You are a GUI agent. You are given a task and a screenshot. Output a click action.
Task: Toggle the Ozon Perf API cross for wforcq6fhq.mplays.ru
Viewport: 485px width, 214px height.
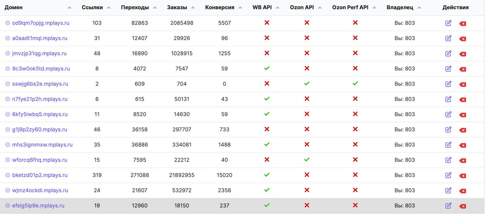tap(355, 160)
